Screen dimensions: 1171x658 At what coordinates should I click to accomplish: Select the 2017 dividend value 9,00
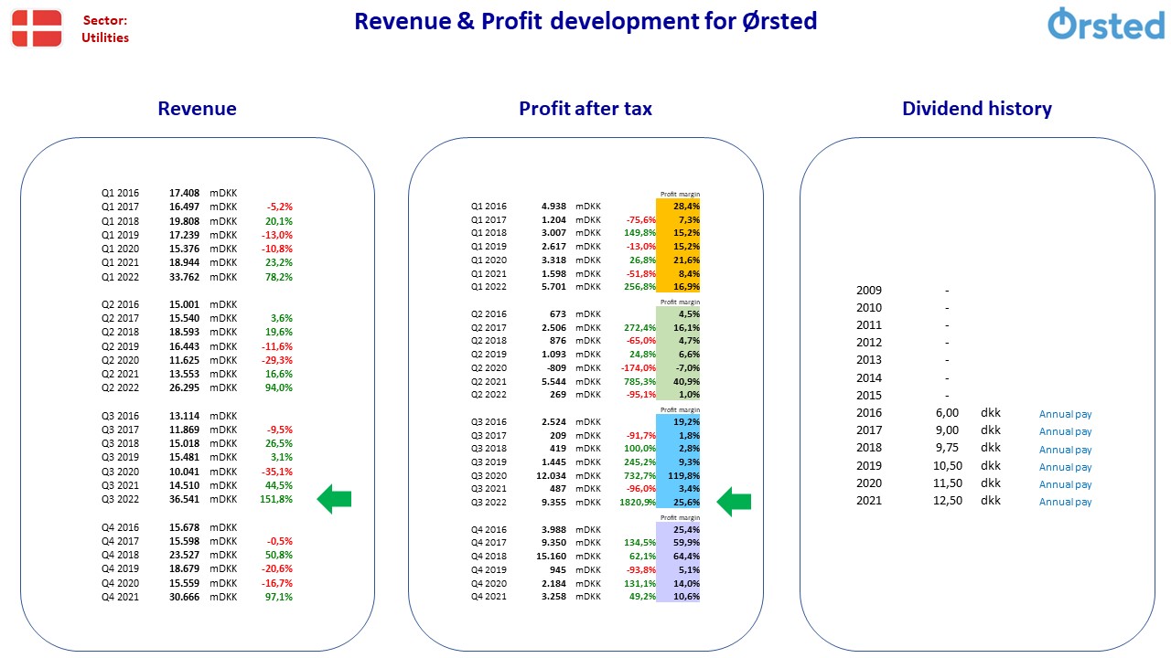coord(947,430)
